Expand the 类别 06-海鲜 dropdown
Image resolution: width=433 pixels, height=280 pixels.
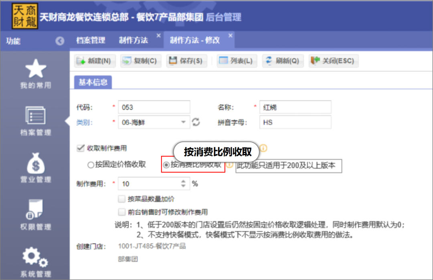tap(183, 122)
